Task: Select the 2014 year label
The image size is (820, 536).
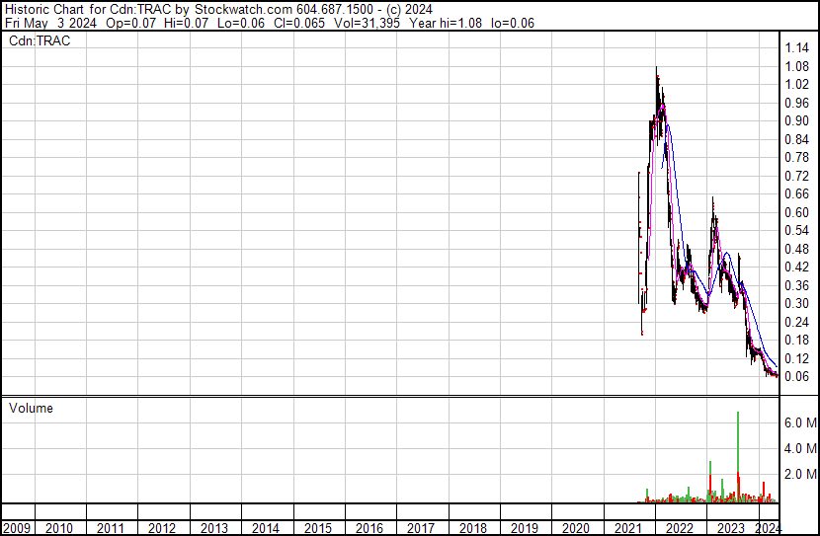Action: [266, 528]
